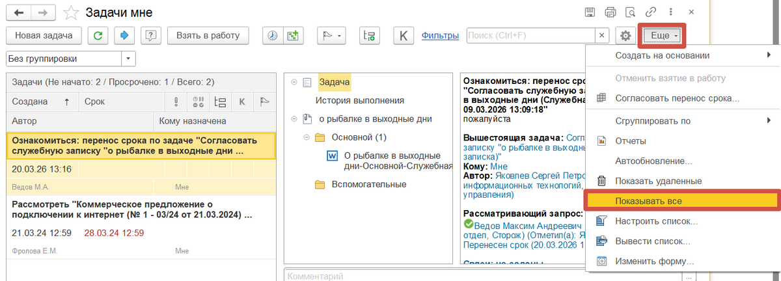Collapse the 'Задача' tree node
This screenshot has height=281, width=781.
coord(294,82)
